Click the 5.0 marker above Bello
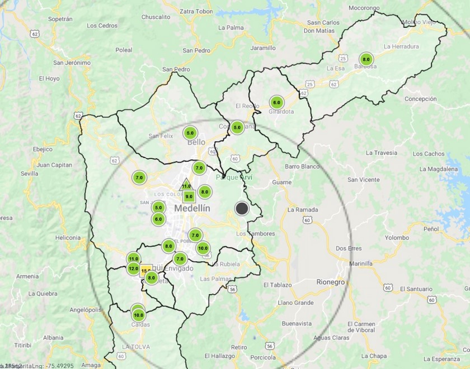The image size is (470, 369). pos(190,133)
